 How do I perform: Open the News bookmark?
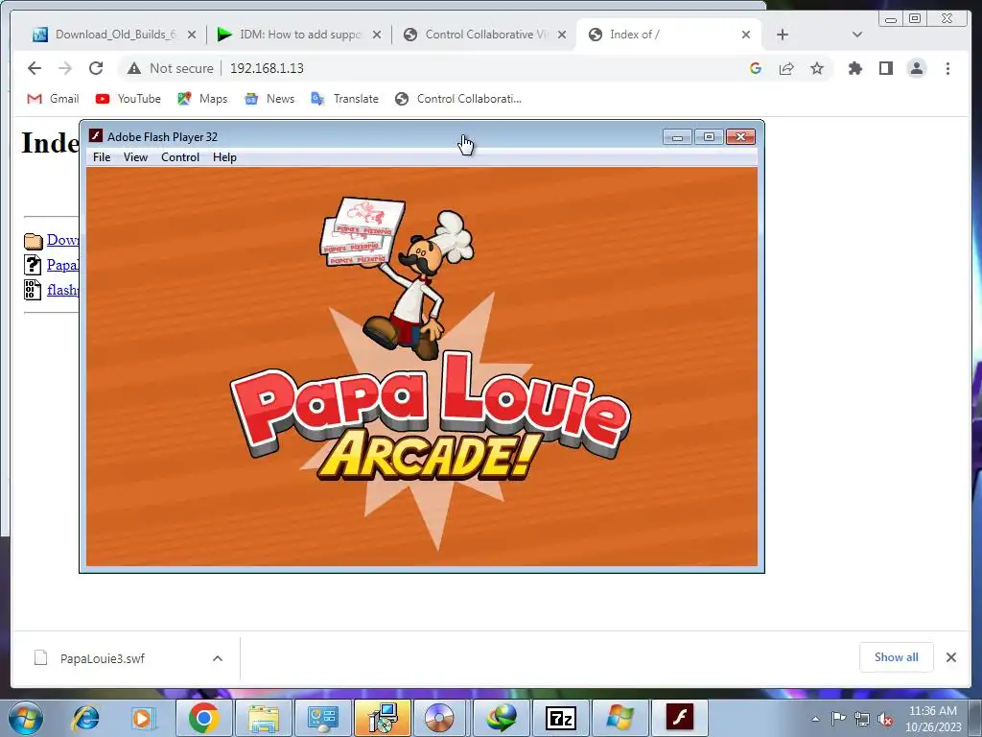[269, 99]
